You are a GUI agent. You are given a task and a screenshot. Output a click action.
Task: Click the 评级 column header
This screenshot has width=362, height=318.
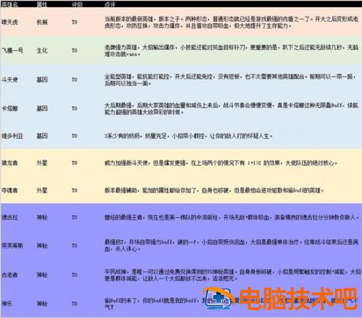point(77,5)
